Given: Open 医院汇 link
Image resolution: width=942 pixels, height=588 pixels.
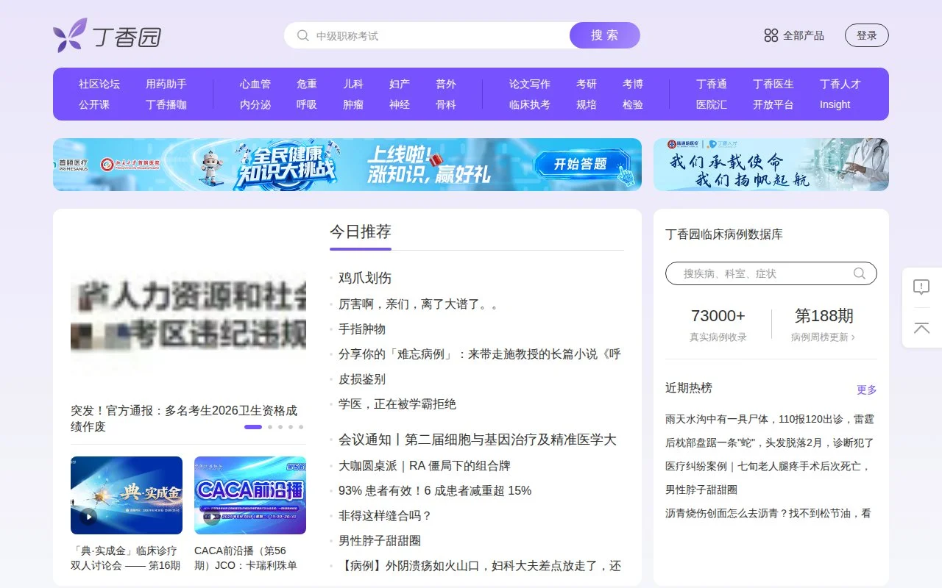Looking at the screenshot, I should [712, 104].
